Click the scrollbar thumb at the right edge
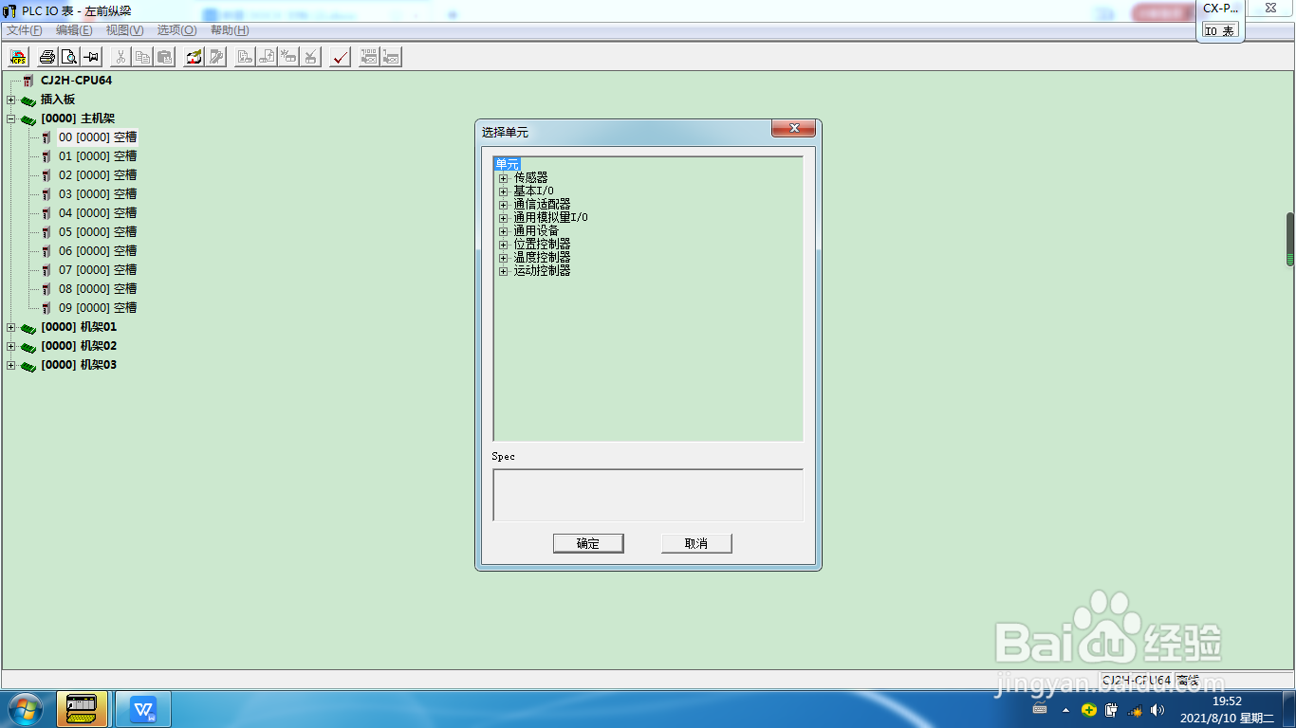Image resolution: width=1296 pixels, height=728 pixels. click(x=1290, y=239)
